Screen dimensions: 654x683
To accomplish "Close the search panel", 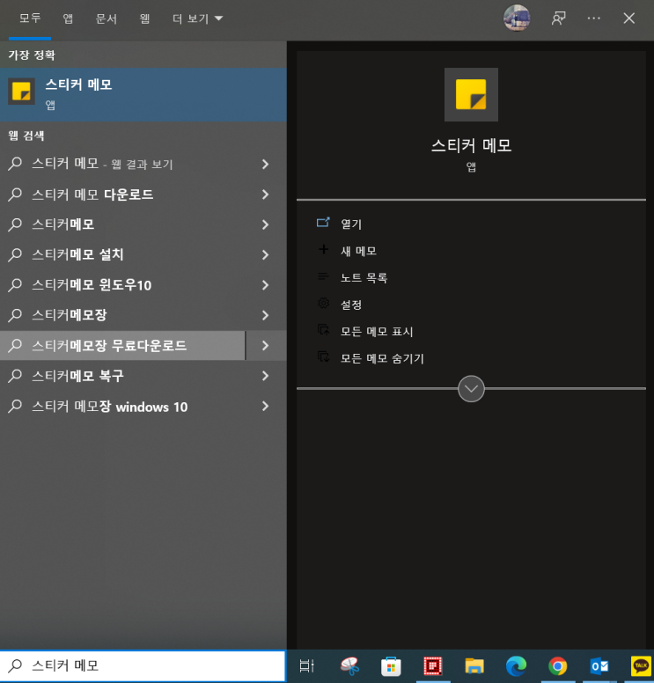I will (x=628, y=18).
